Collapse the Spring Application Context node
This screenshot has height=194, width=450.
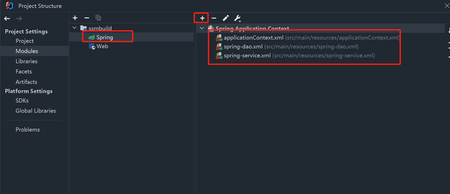(202, 28)
